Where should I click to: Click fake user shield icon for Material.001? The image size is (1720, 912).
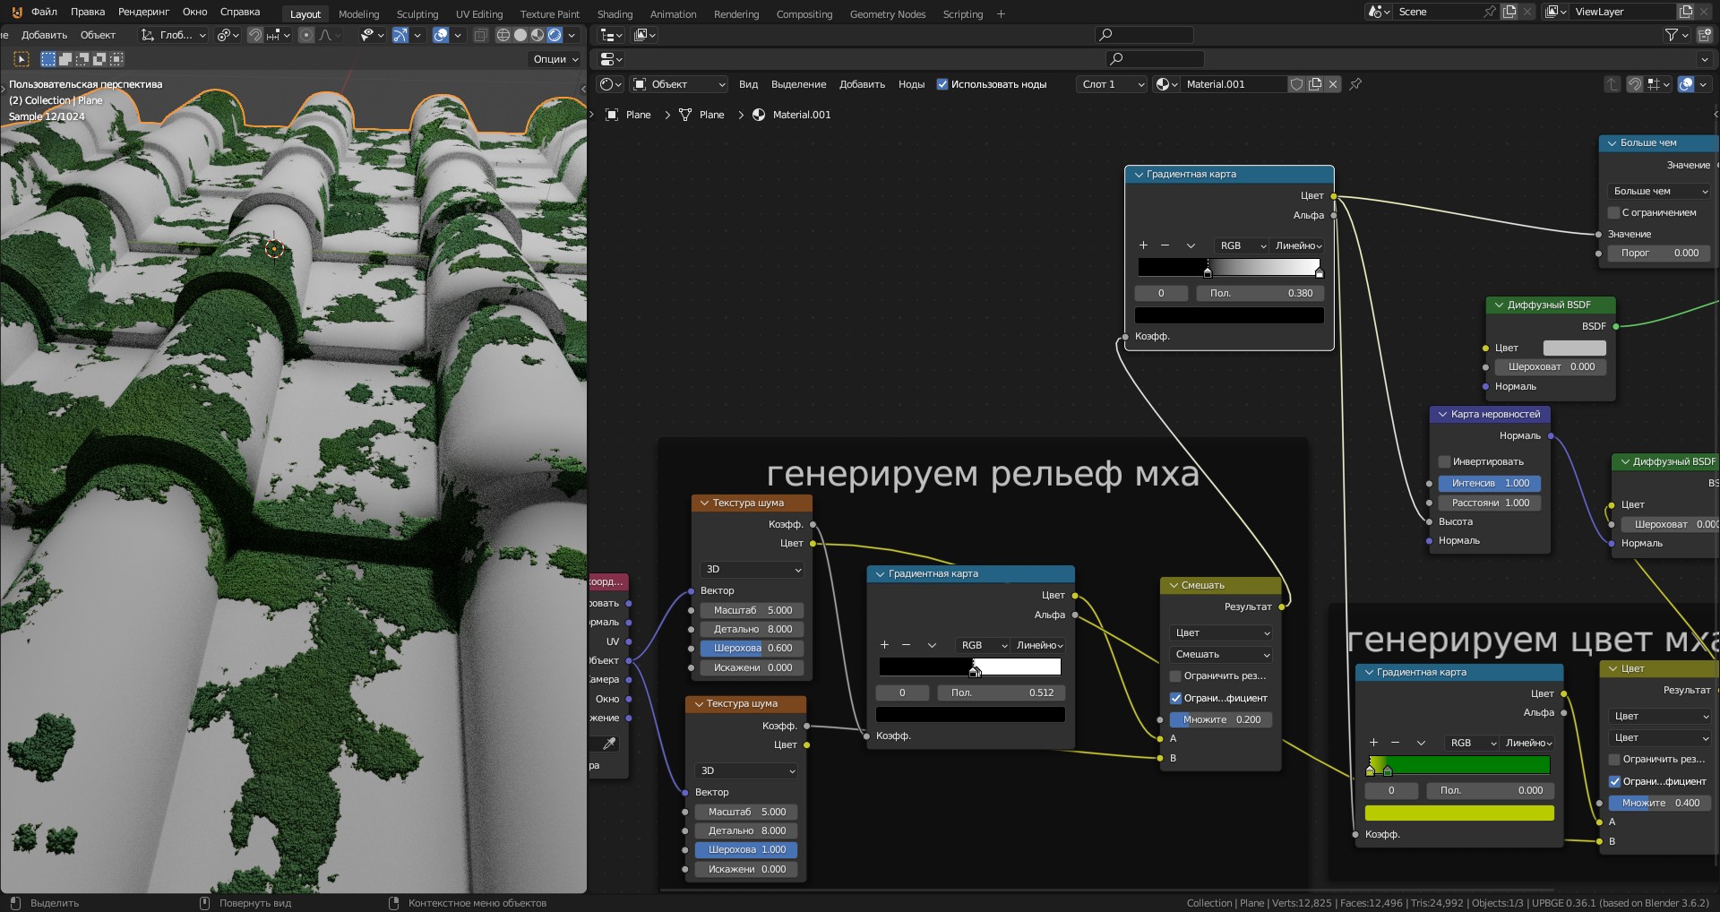click(1296, 84)
